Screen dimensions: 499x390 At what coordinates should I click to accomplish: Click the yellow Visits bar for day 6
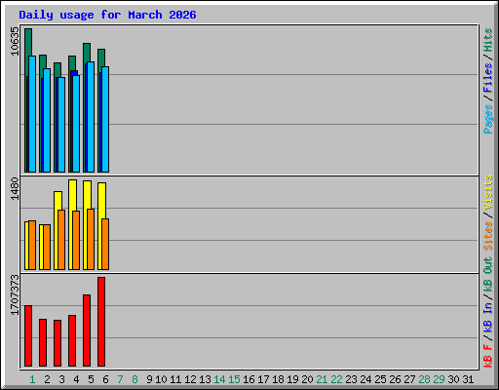(x=101, y=200)
